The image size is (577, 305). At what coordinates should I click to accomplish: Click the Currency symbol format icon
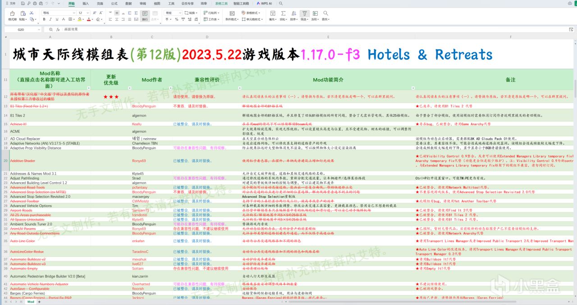167,19
